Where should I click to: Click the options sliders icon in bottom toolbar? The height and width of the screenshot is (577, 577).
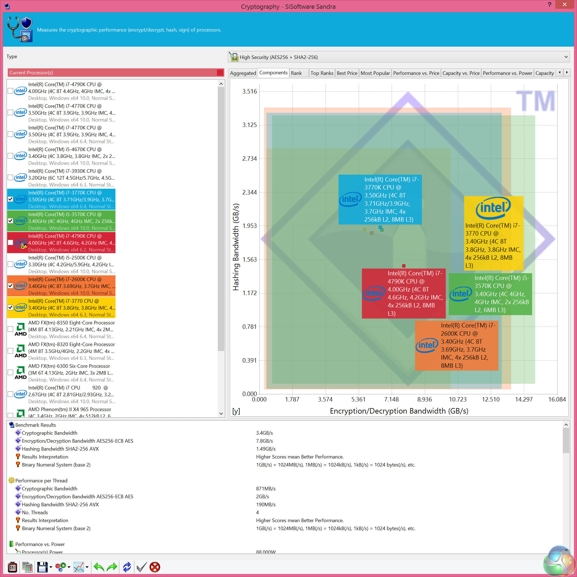13,567
